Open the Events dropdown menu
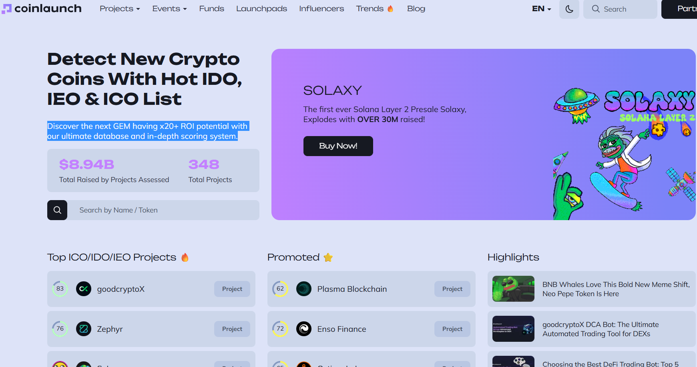The image size is (697, 367). 169,9
